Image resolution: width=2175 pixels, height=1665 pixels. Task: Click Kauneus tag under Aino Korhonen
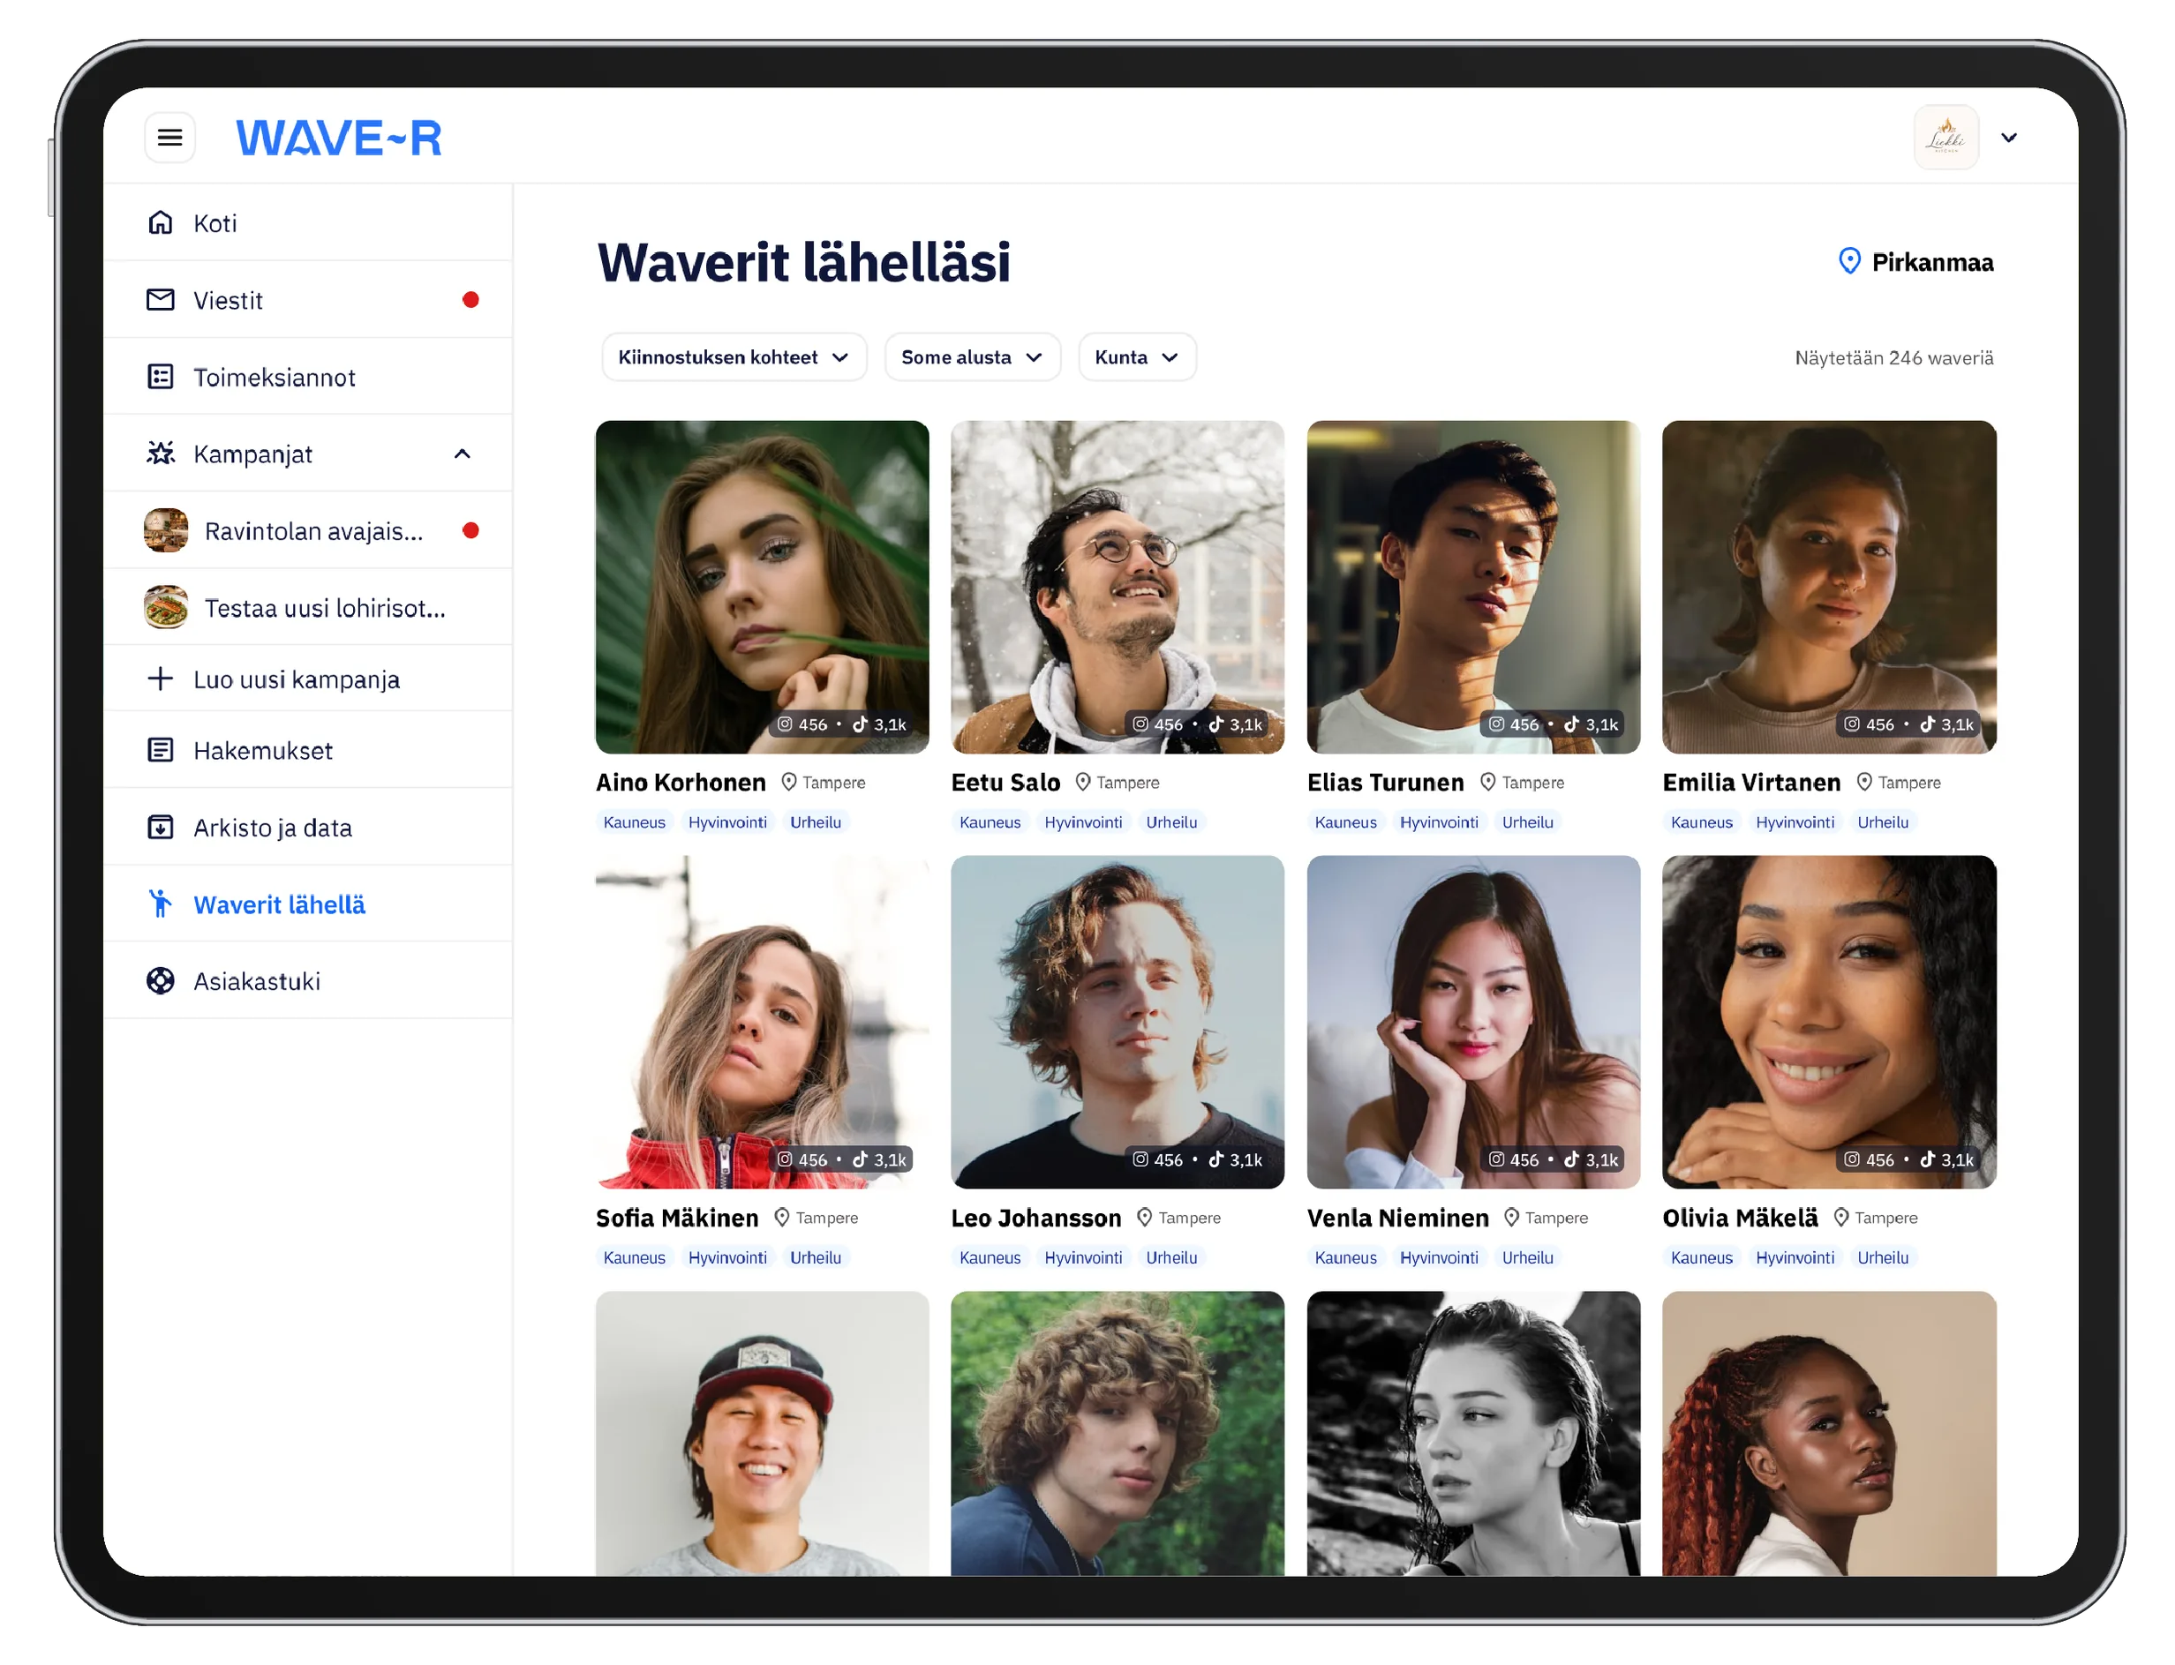pyautogui.click(x=635, y=822)
